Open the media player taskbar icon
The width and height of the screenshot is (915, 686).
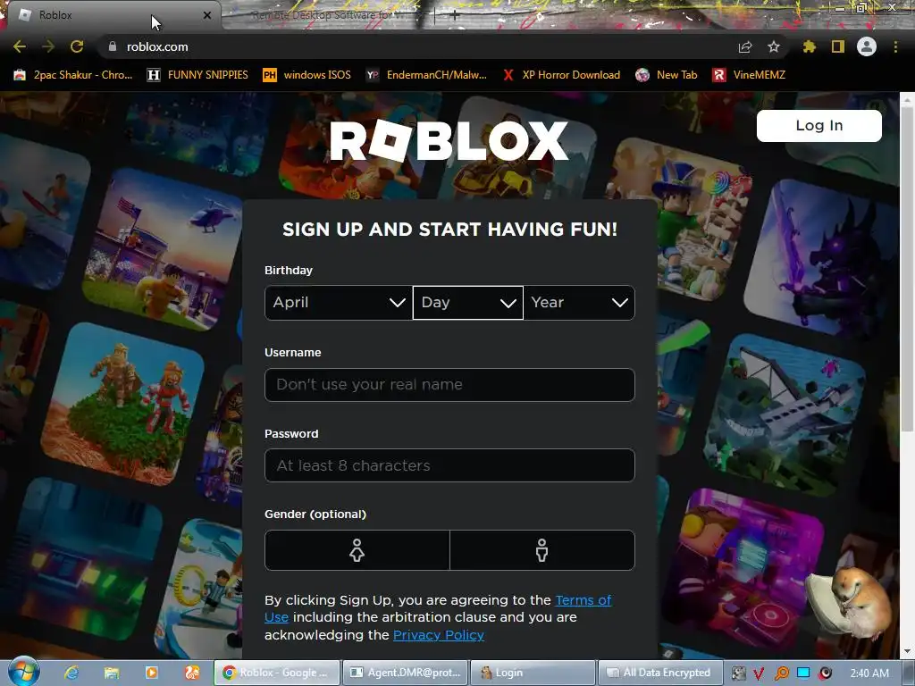tap(151, 673)
